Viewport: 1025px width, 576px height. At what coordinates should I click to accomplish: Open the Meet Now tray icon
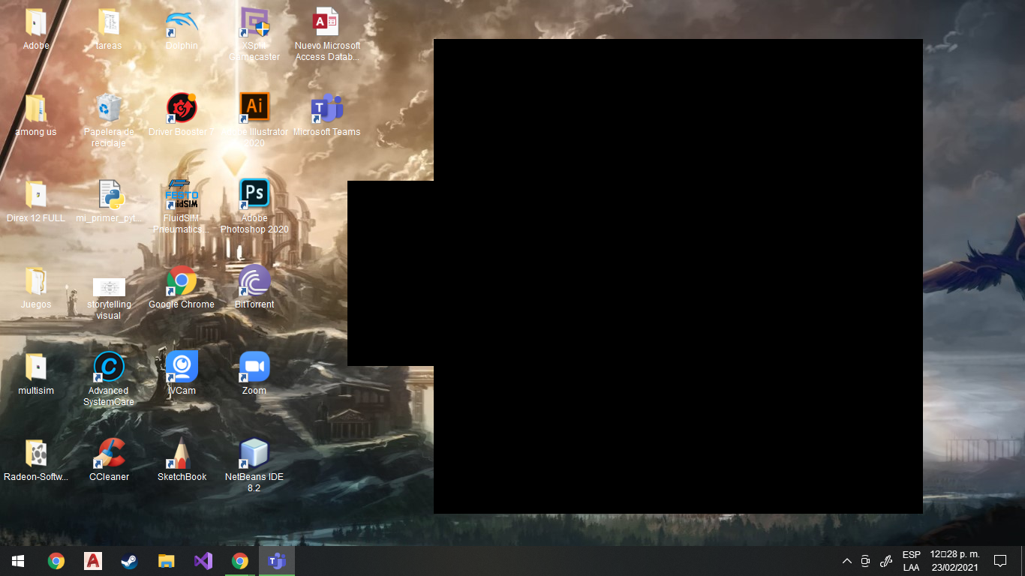click(865, 561)
